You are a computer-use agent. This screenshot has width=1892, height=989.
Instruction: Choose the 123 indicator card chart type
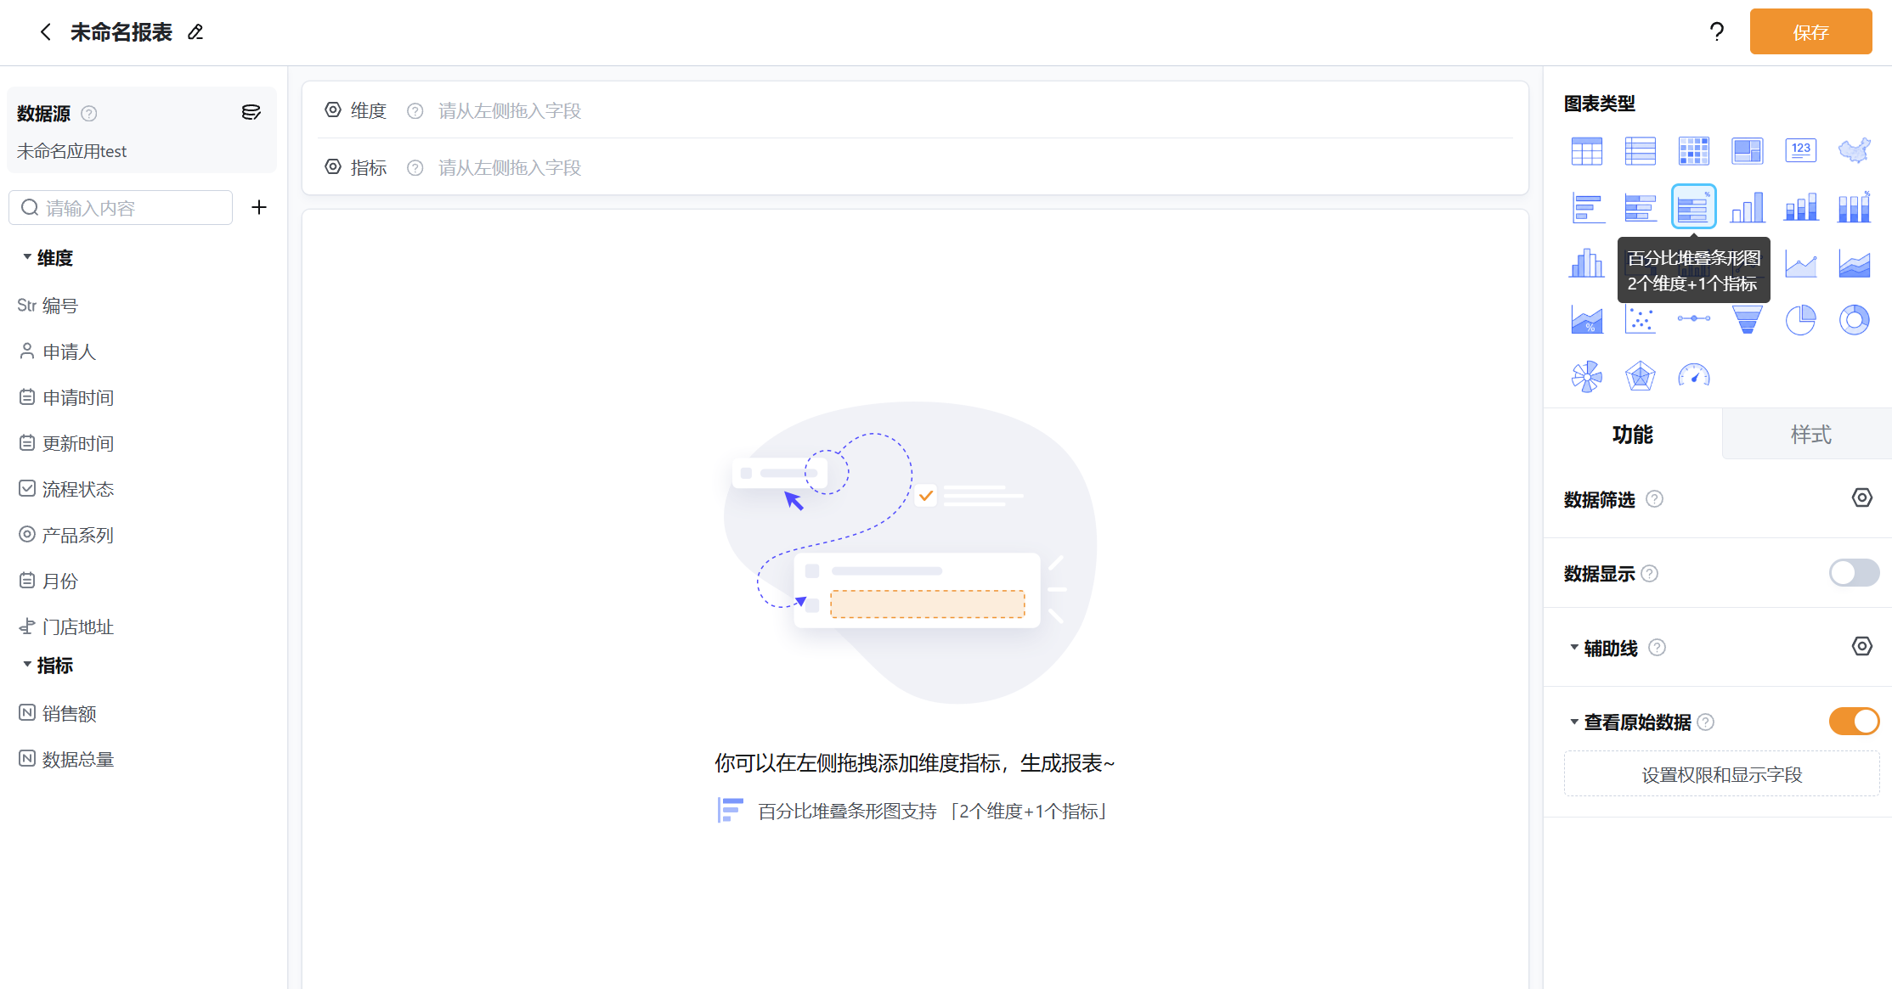(1800, 150)
